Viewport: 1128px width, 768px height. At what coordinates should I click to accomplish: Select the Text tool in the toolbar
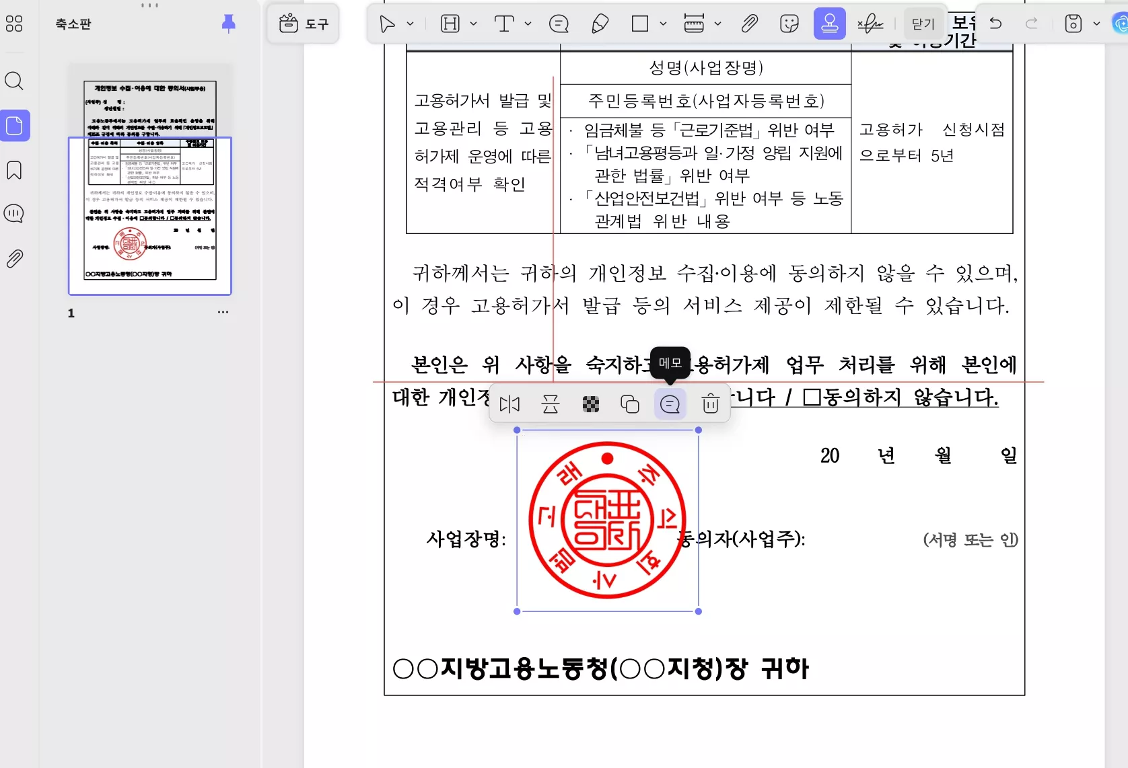pyautogui.click(x=503, y=24)
